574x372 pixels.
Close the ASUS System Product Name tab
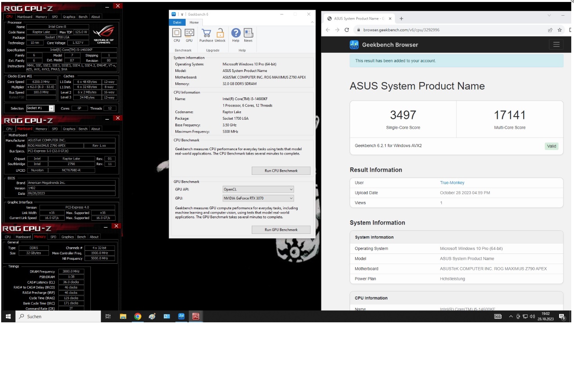coord(390,18)
